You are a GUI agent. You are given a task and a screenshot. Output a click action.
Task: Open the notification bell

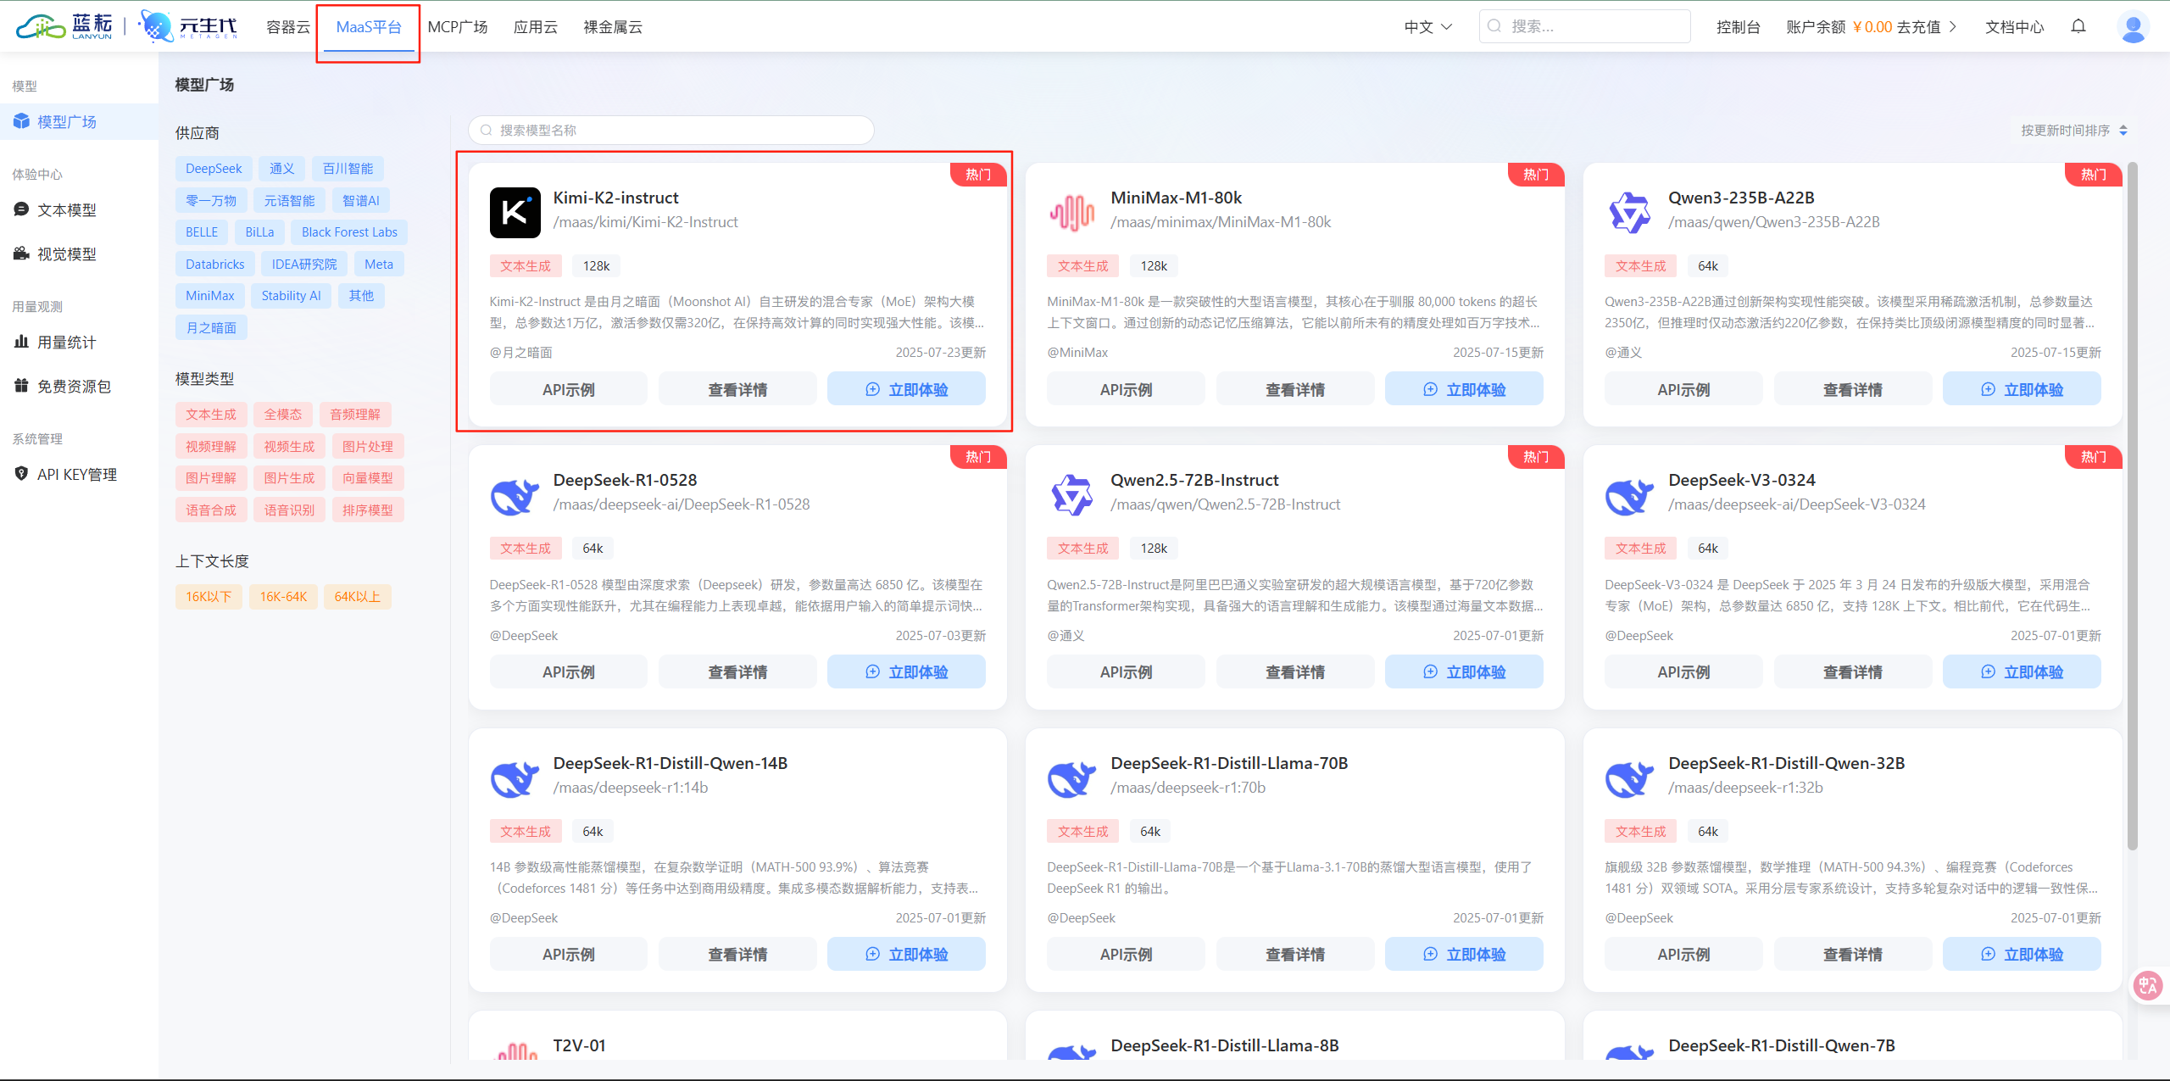(x=2078, y=26)
